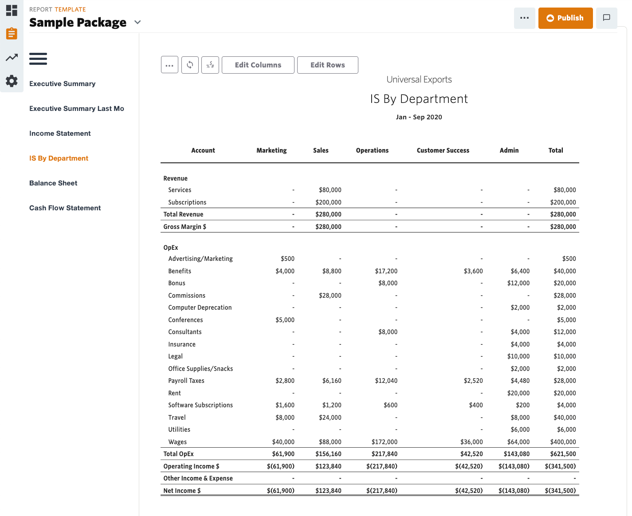The image size is (632, 516).
Task: Open the Balance Sheet page
Action: [x=53, y=183]
